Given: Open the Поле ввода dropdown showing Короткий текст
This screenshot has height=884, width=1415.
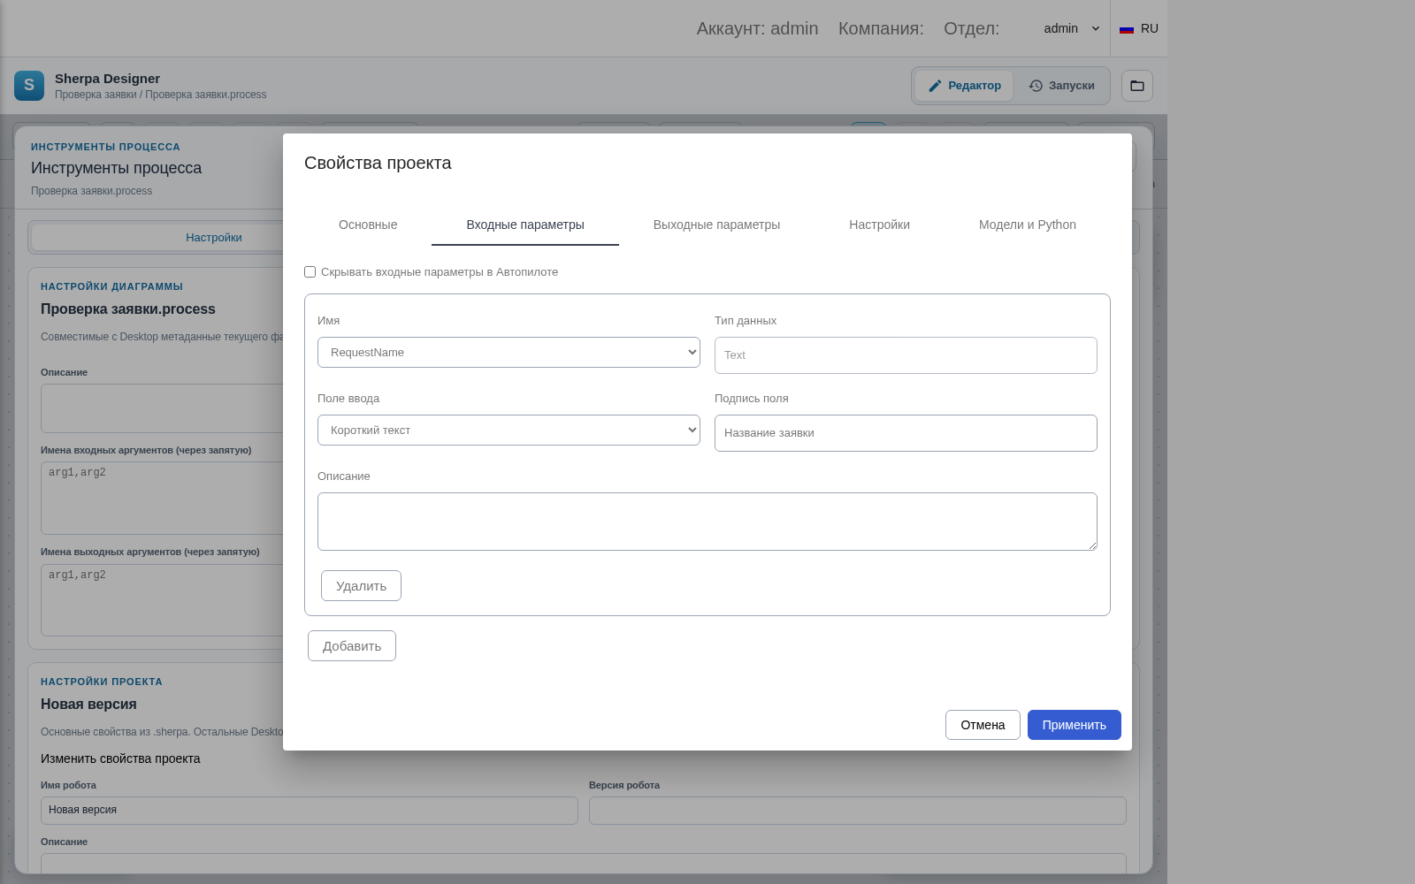Looking at the screenshot, I should (509, 430).
